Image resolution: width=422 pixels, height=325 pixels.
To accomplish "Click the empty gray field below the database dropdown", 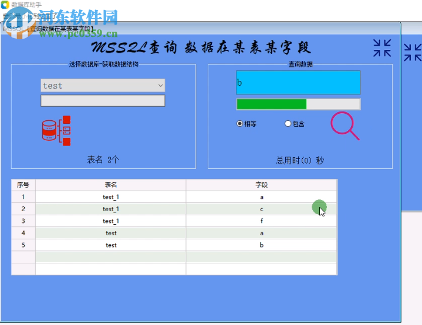I will click(x=103, y=101).
